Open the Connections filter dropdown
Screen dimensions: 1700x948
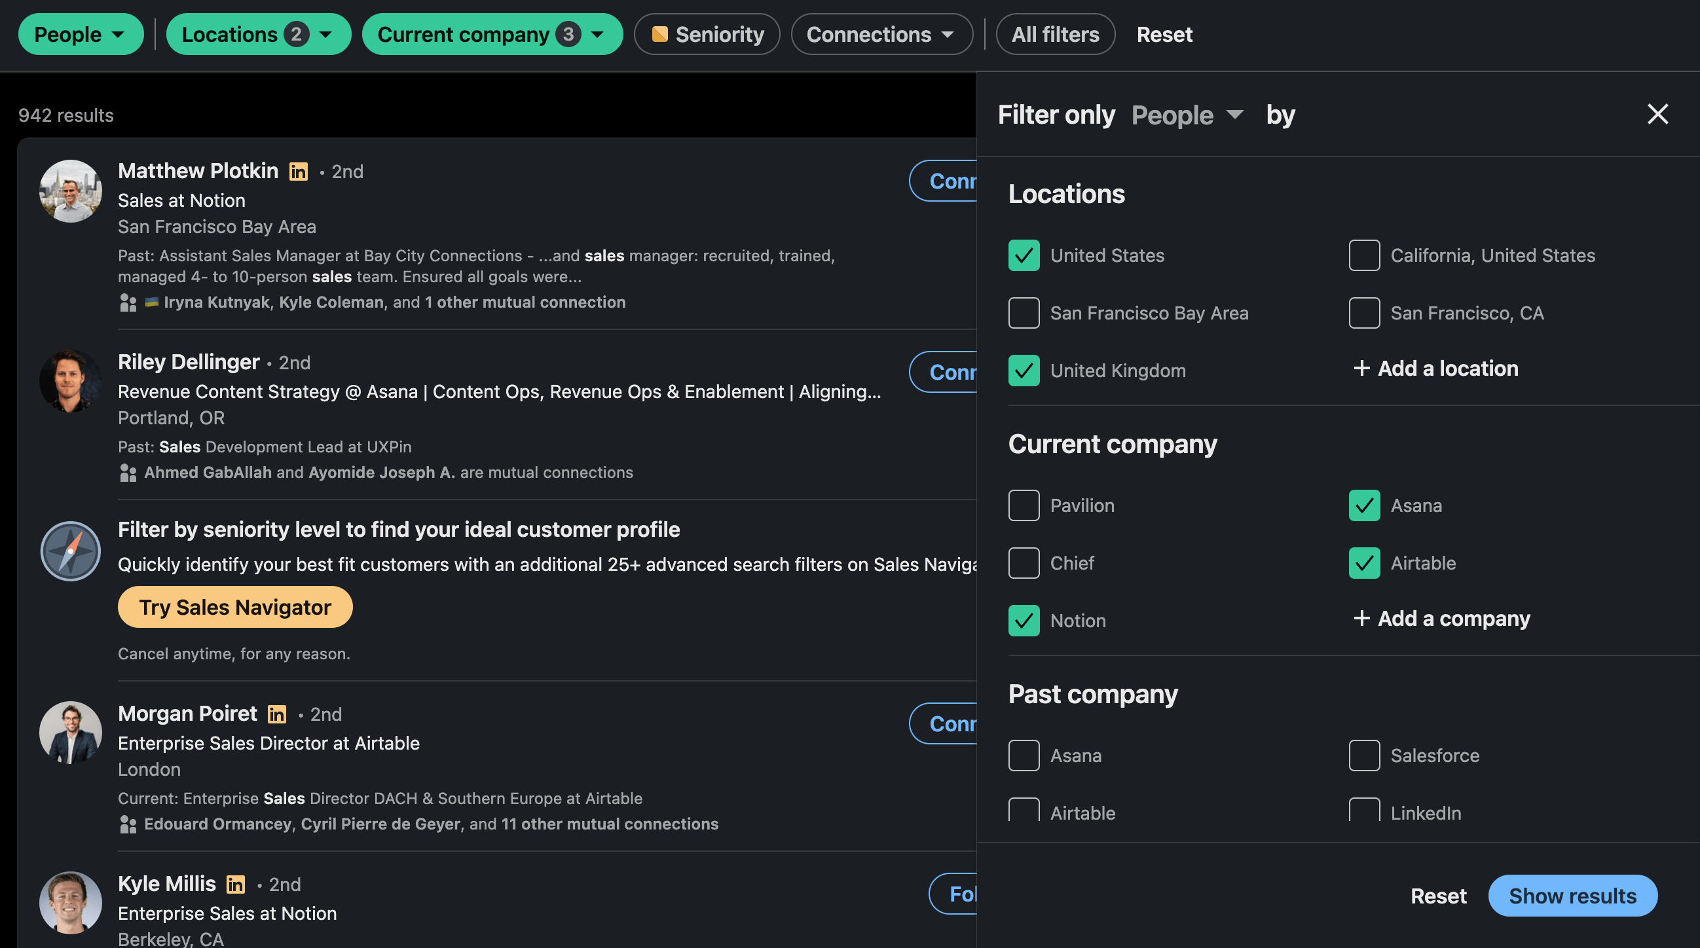coord(881,34)
